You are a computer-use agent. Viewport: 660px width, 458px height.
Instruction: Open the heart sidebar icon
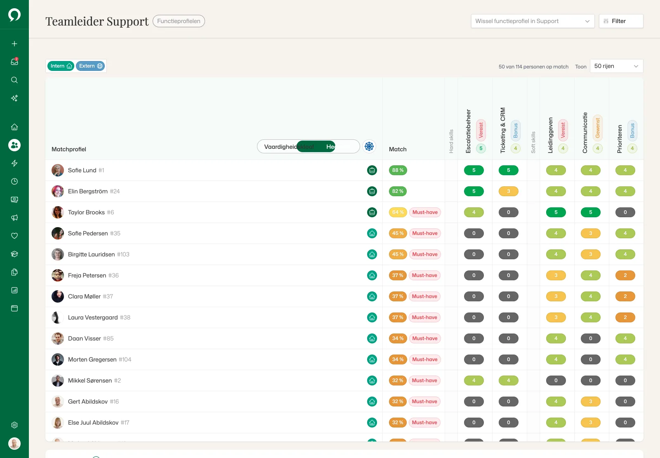point(14,236)
